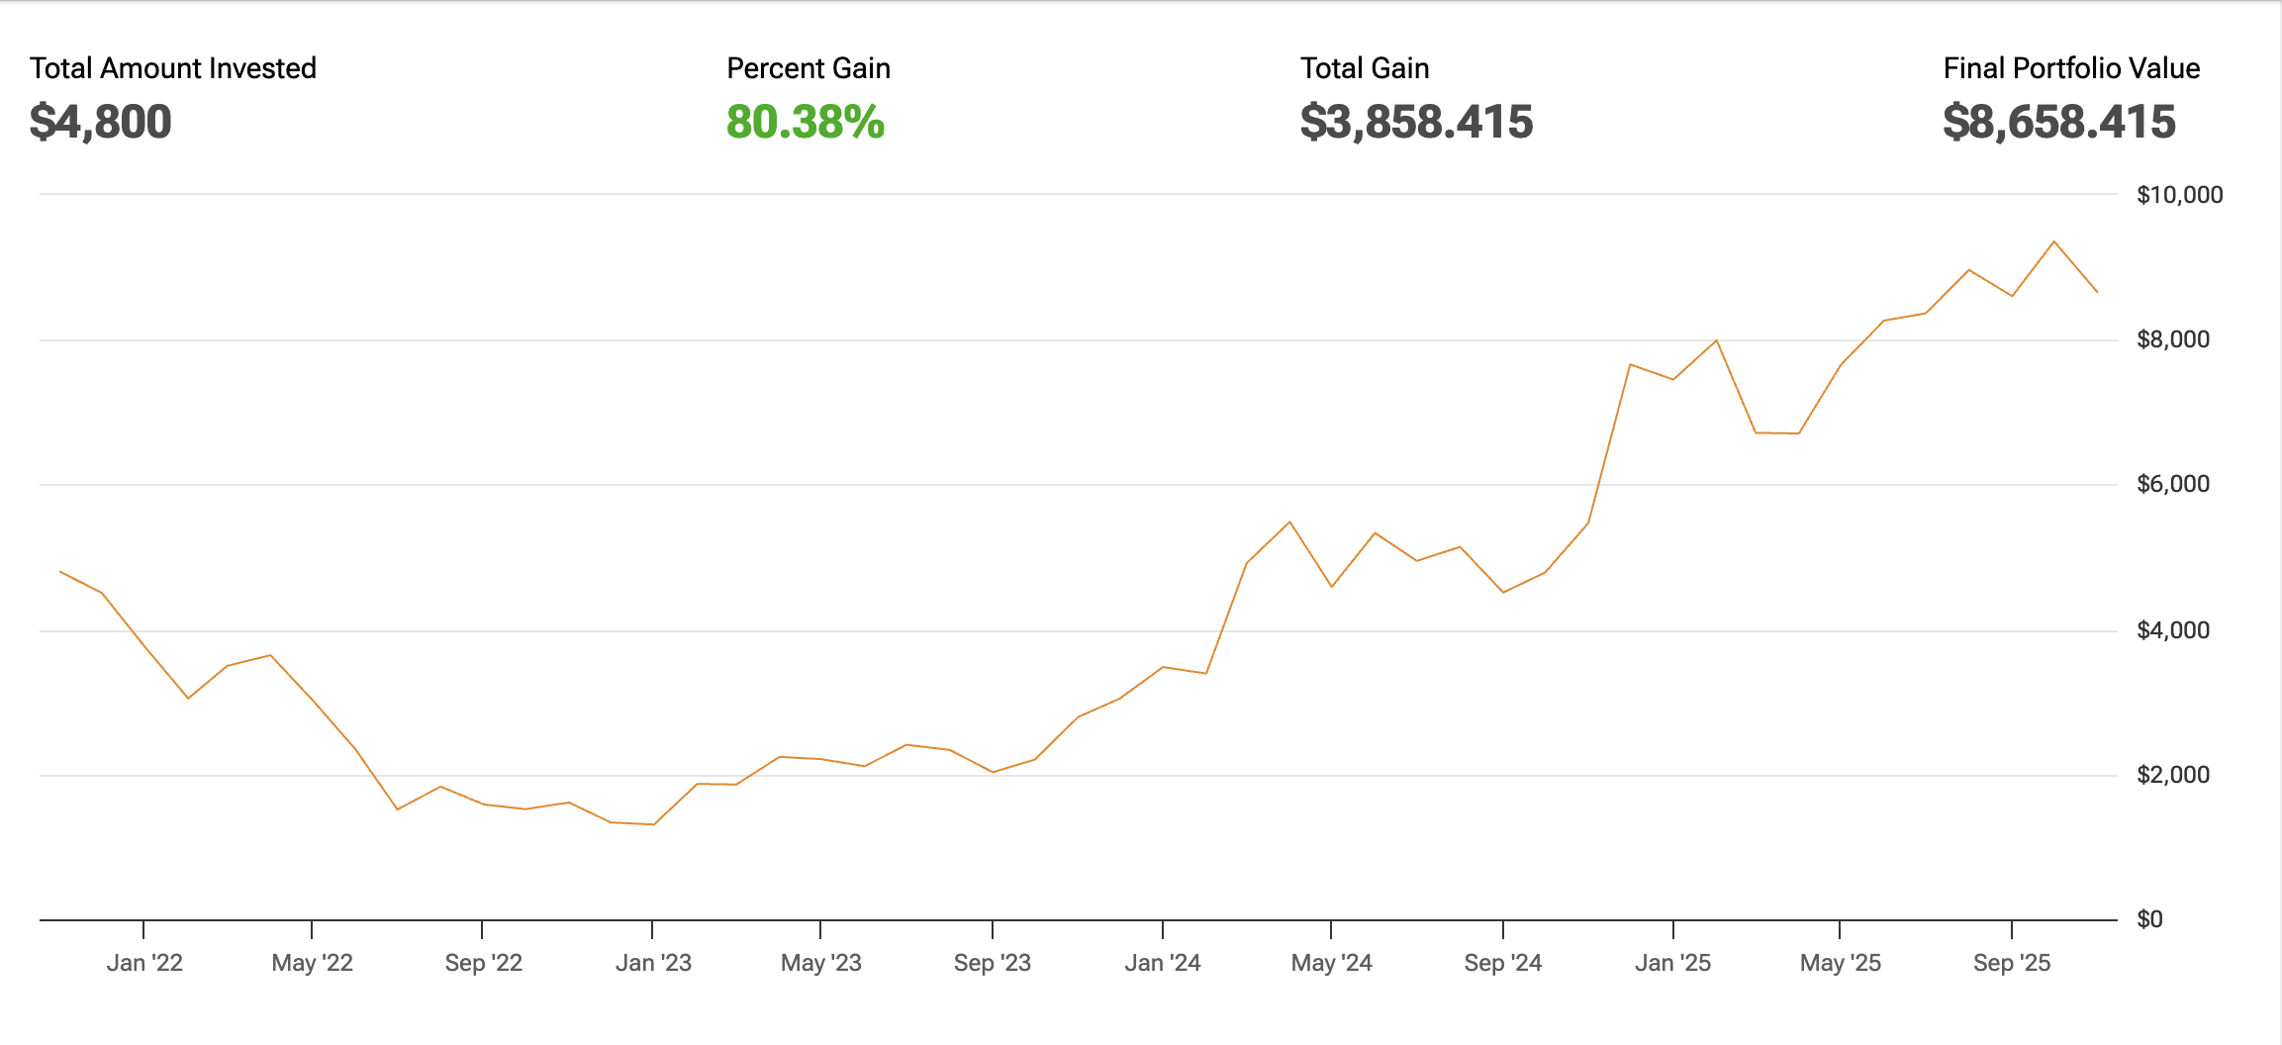Viewport: 2282px width, 1045px height.
Task: Click the $8,658.415 final portfolio value
Action: pyautogui.click(x=2058, y=123)
